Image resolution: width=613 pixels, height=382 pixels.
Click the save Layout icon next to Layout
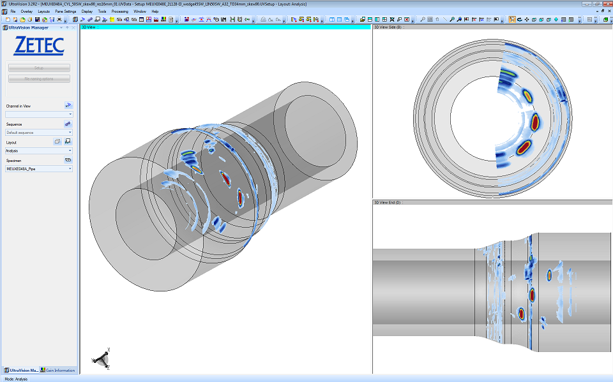[67, 141]
